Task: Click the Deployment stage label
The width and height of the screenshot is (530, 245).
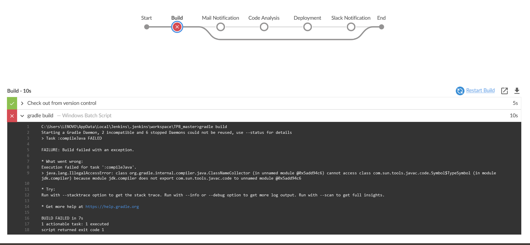Action: 307,18
